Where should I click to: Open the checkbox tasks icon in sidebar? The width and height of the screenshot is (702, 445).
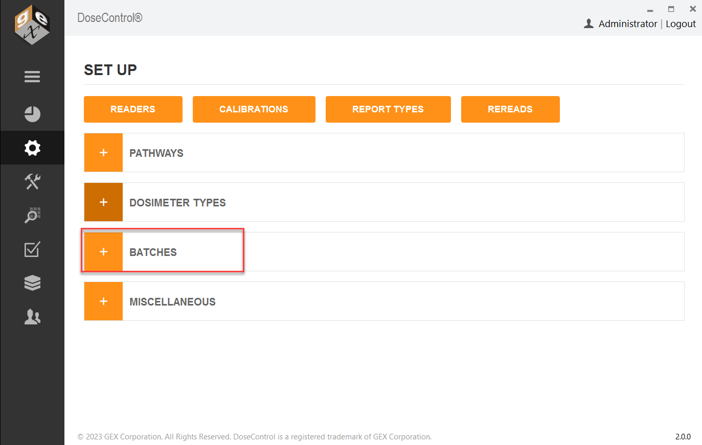tap(32, 249)
